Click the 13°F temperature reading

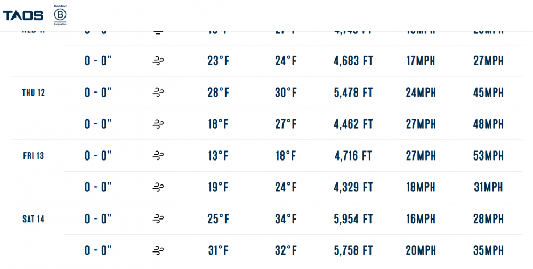pyautogui.click(x=218, y=156)
